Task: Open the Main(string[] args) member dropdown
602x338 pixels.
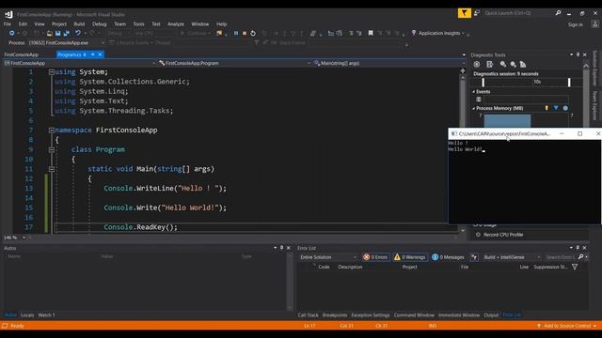Action: pyautogui.click(x=388, y=63)
